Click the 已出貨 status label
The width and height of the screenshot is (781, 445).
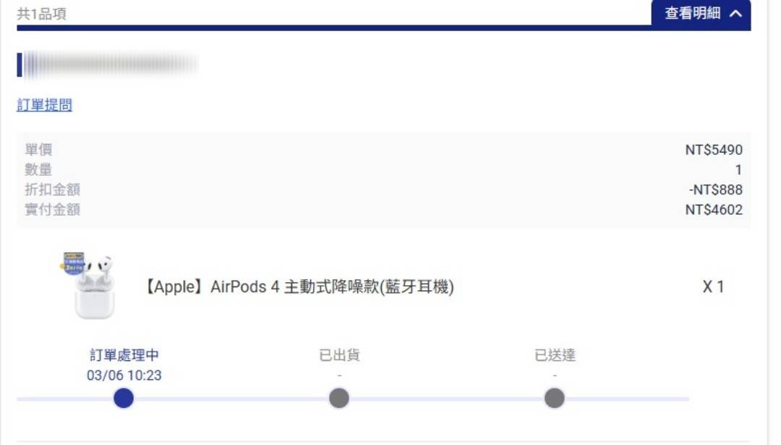339,355
